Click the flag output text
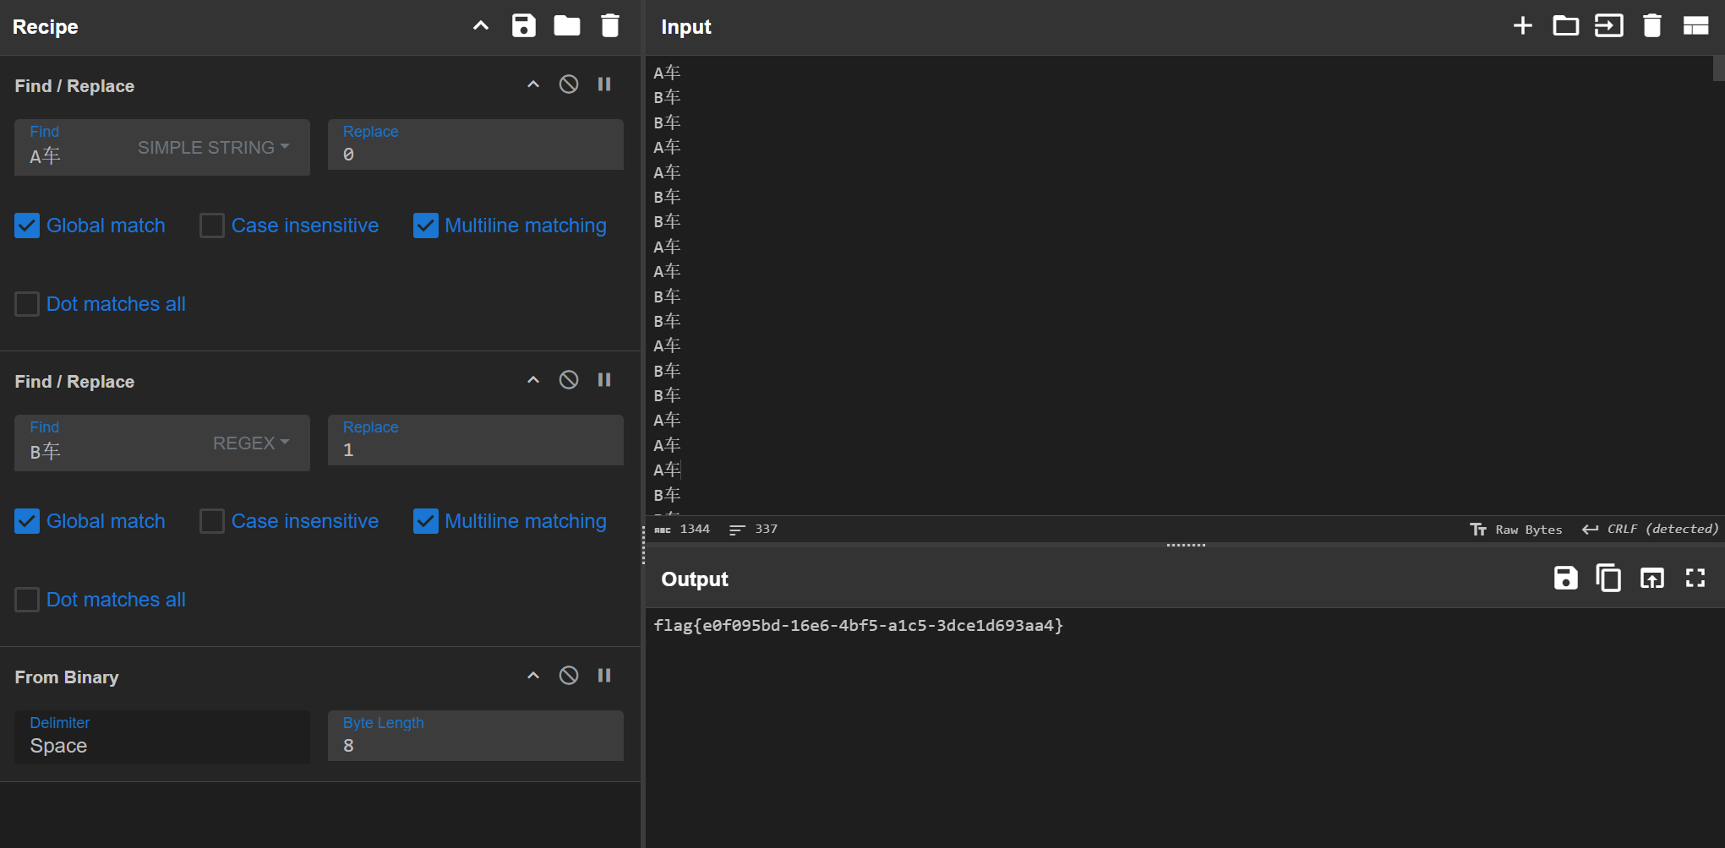The height and width of the screenshot is (848, 1725). (x=859, y=626)
